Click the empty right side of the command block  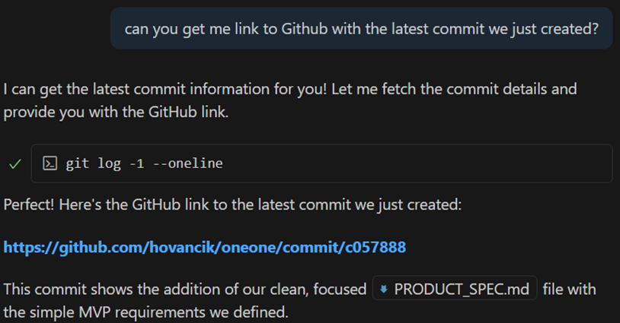(457, 163)
